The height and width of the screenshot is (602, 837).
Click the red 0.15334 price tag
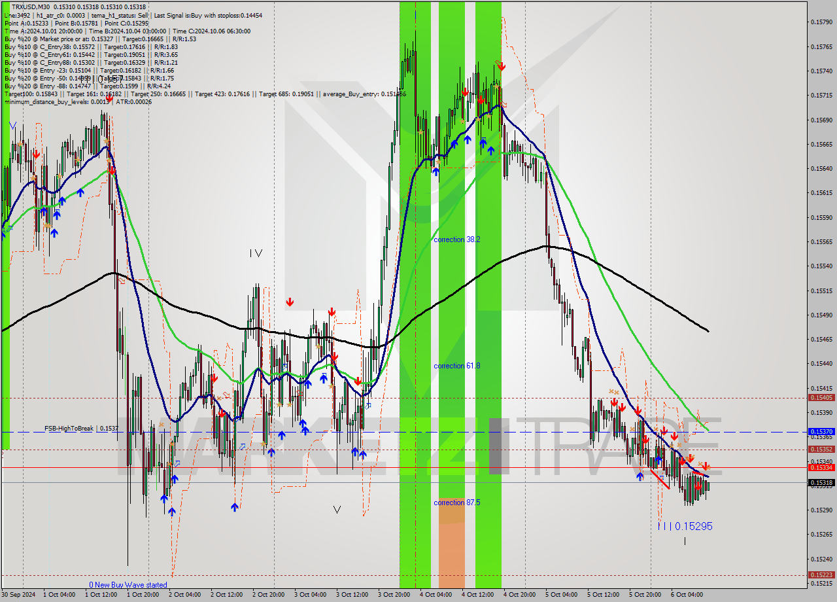pyautogui.click(x=821, y=467)
